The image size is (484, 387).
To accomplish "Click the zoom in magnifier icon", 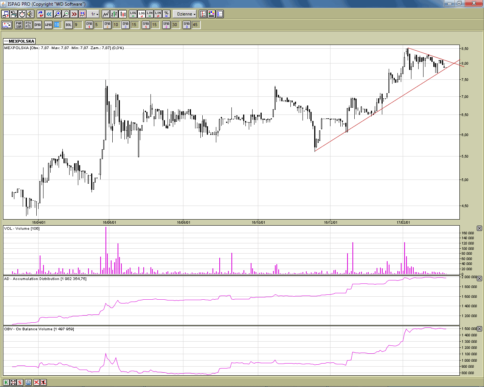I will click(x=57, y=14).
